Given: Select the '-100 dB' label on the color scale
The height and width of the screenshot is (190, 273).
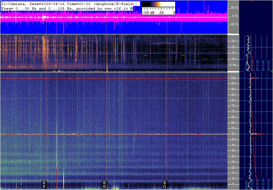Looking at the screenshot, I should [148, 13].
